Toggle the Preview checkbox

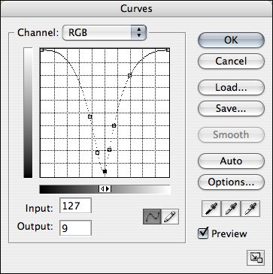[x=203, y=233]
